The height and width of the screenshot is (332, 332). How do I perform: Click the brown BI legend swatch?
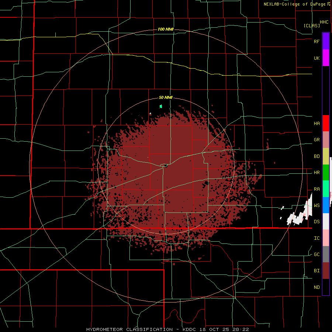(326, 271)
